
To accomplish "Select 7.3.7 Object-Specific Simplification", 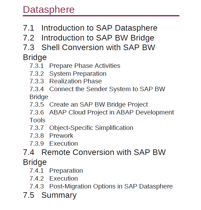I will (x=81, y=128).
